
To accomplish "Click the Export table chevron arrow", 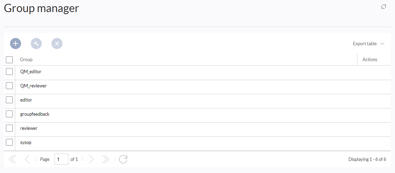I will pyautogui.click(x=382, y=44).
